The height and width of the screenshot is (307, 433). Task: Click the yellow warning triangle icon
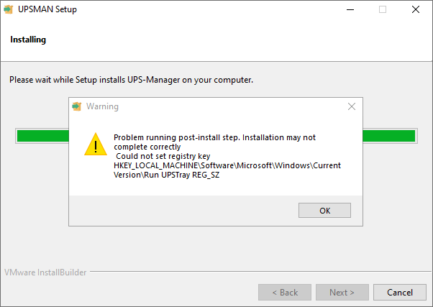(96, 144)
